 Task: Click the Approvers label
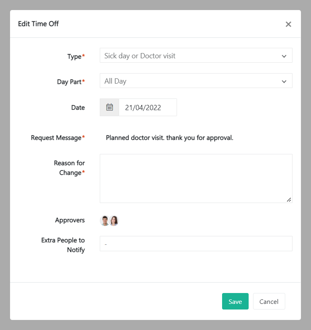[70, 220]
